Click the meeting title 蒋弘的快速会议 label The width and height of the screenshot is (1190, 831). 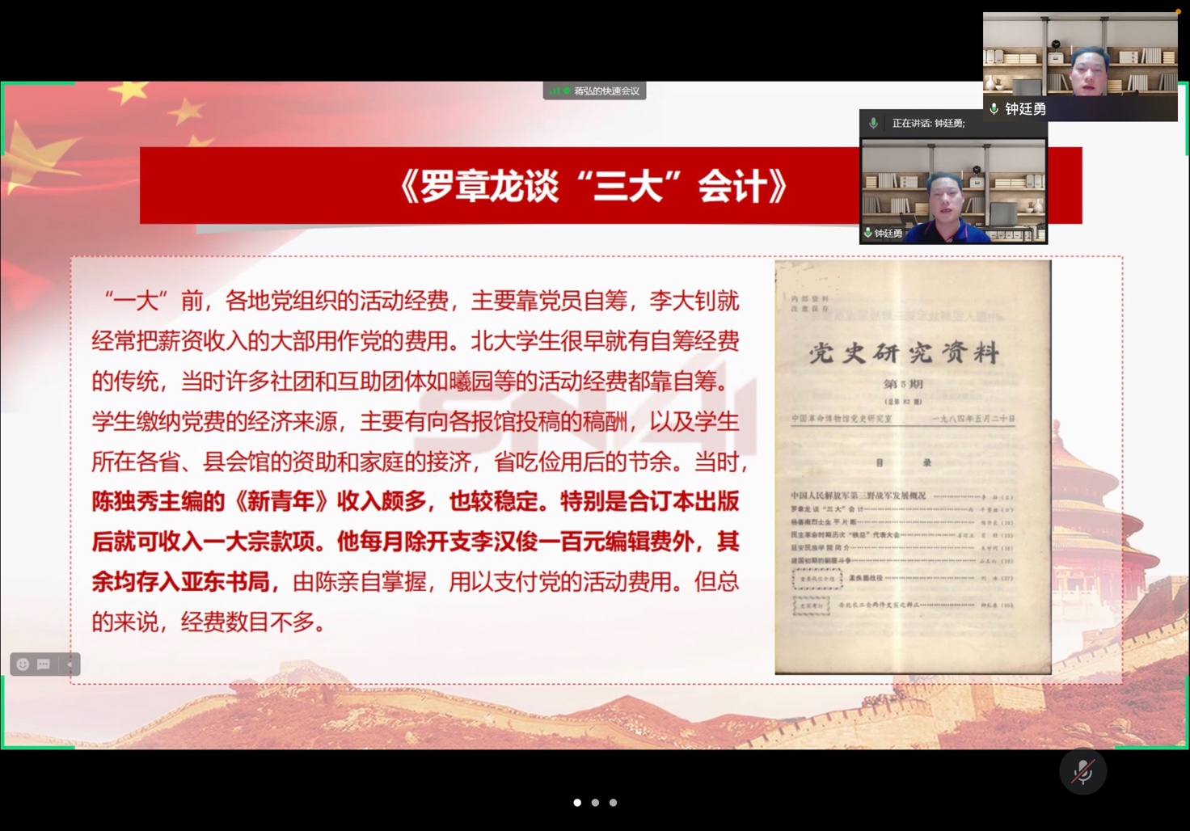[606, 91]
